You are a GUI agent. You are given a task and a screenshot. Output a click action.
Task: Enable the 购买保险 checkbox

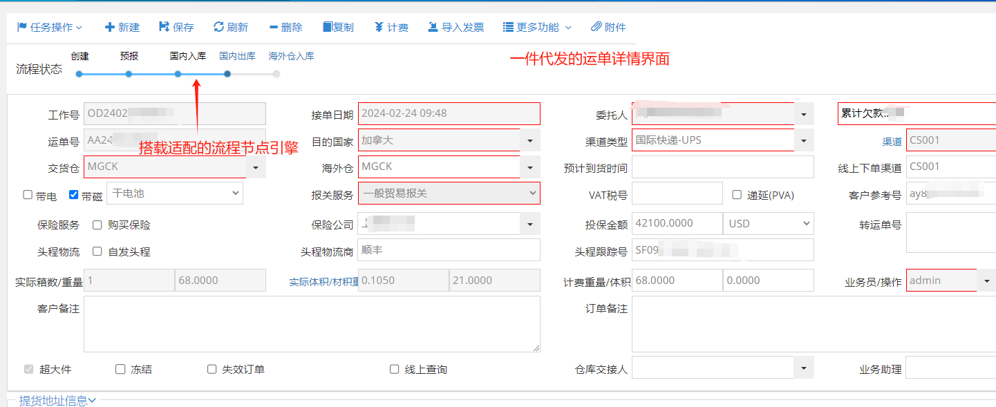97,225
